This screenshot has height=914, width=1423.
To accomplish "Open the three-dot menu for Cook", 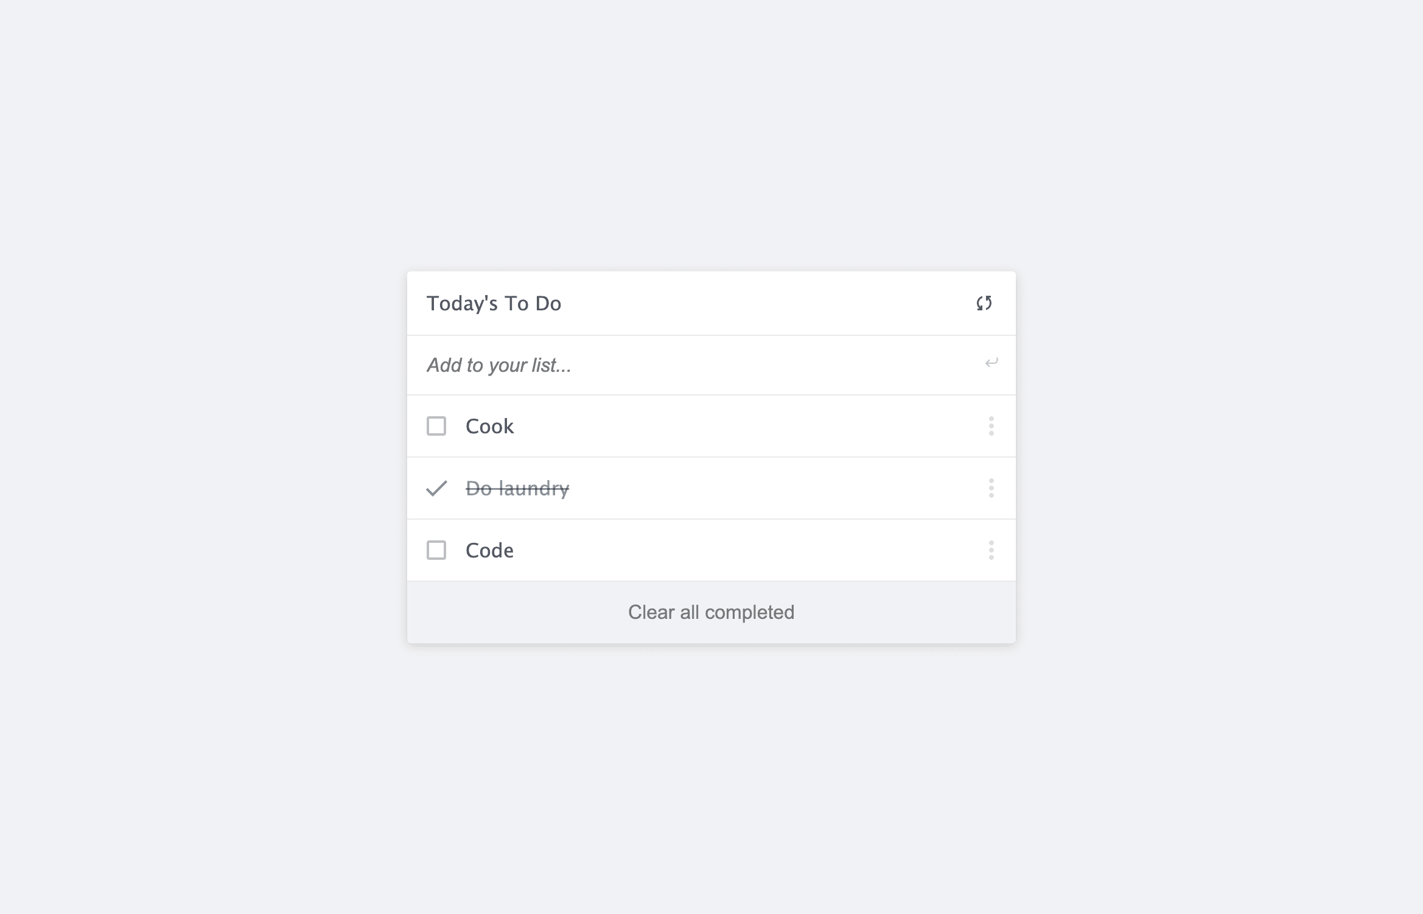I will [x=991, y=426].
